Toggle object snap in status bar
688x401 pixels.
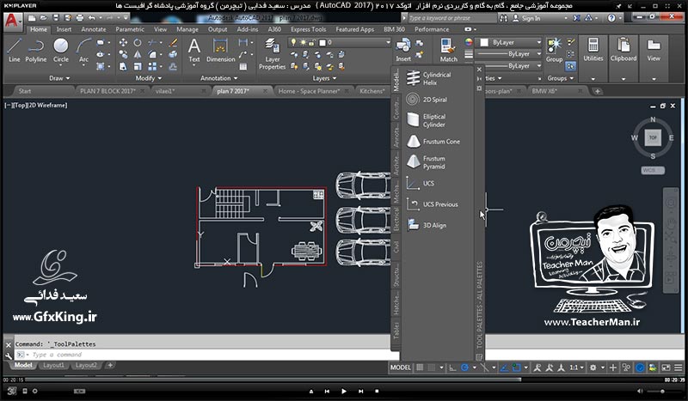point(517,368)
